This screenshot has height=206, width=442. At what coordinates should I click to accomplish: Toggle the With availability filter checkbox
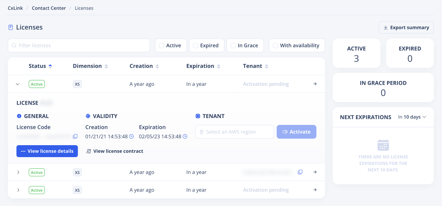pyautogui.click(x=275, y=46)
